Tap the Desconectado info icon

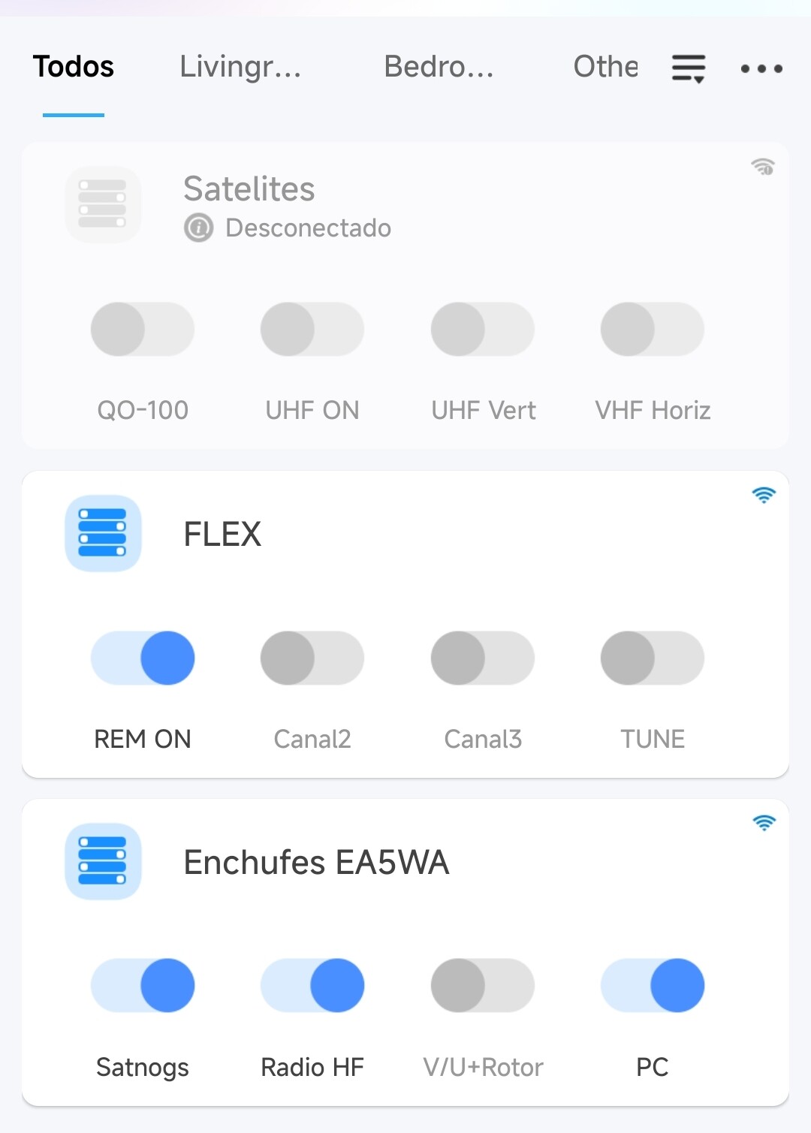pos(199,228)
